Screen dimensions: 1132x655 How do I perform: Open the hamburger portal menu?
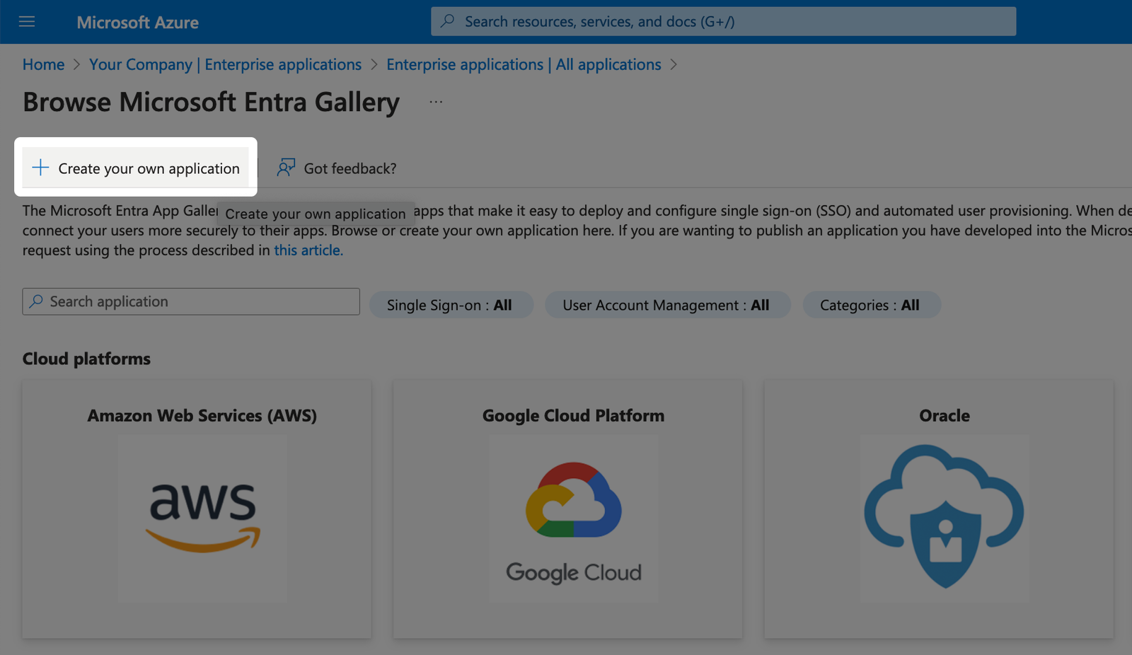point(27,22)
